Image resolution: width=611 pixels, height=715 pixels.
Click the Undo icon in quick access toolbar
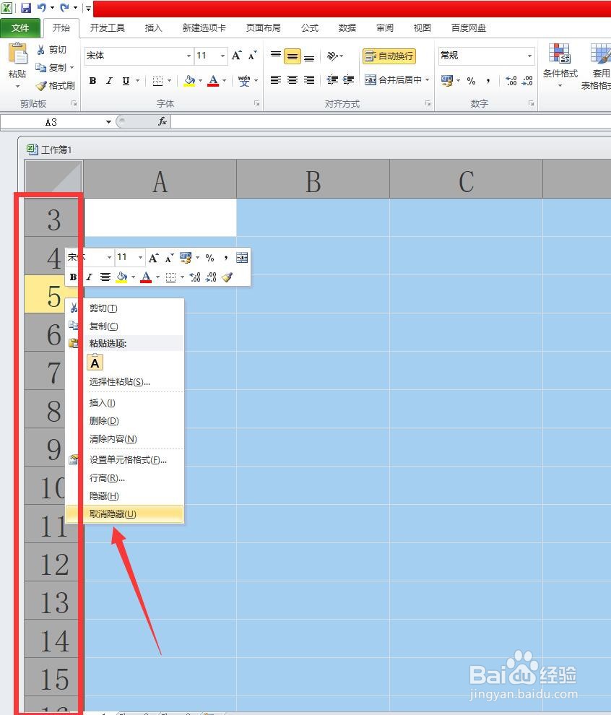[41, 7]
